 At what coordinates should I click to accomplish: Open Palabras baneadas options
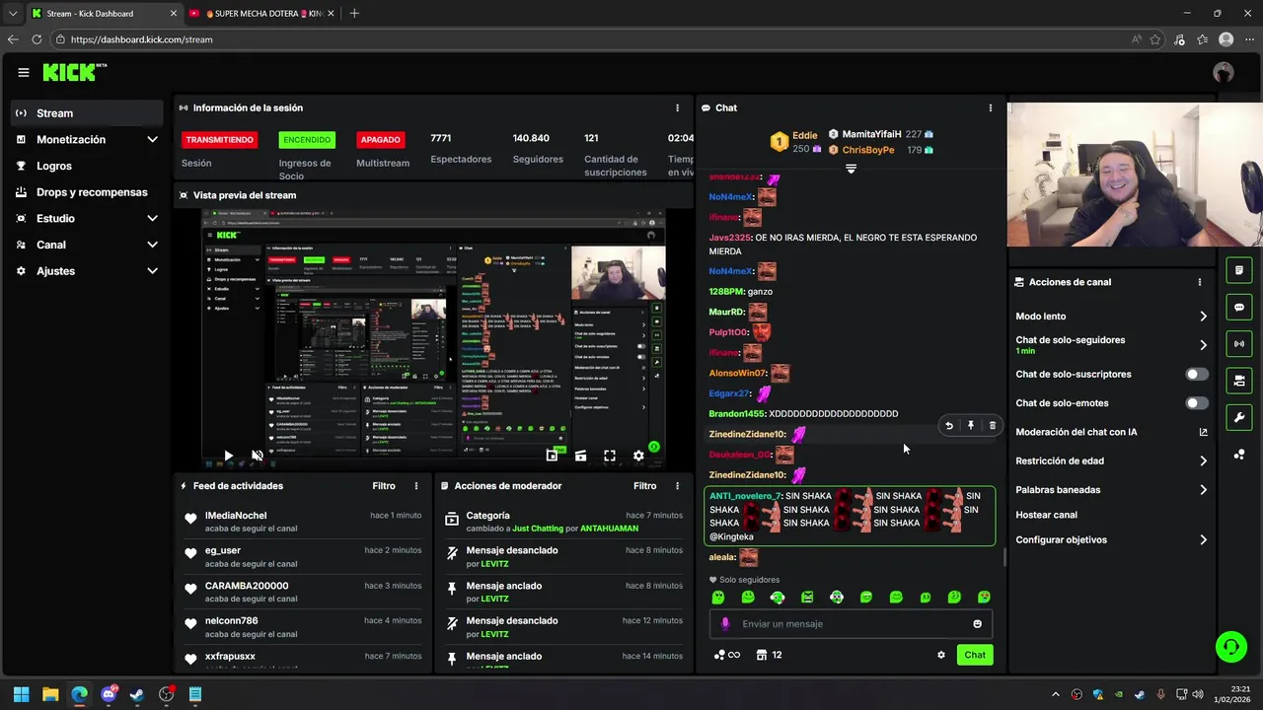1112,490
